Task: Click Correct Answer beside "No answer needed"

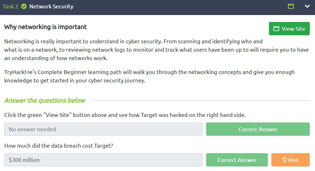Action: click(x=258, y=129)
